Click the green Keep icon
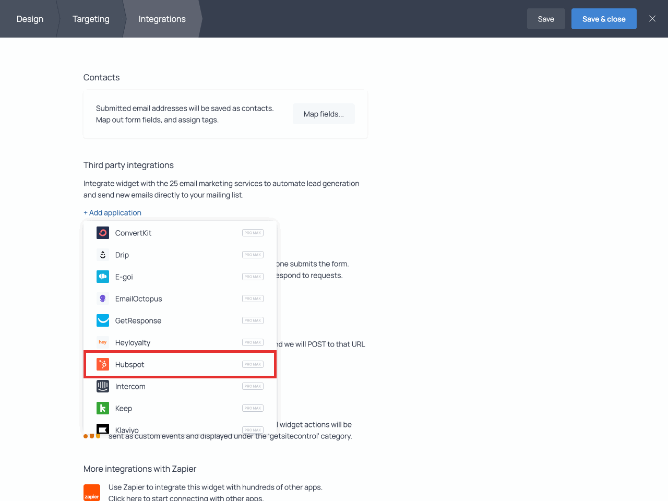The height and width of the screenshot is (501, 668). [103, 408]
